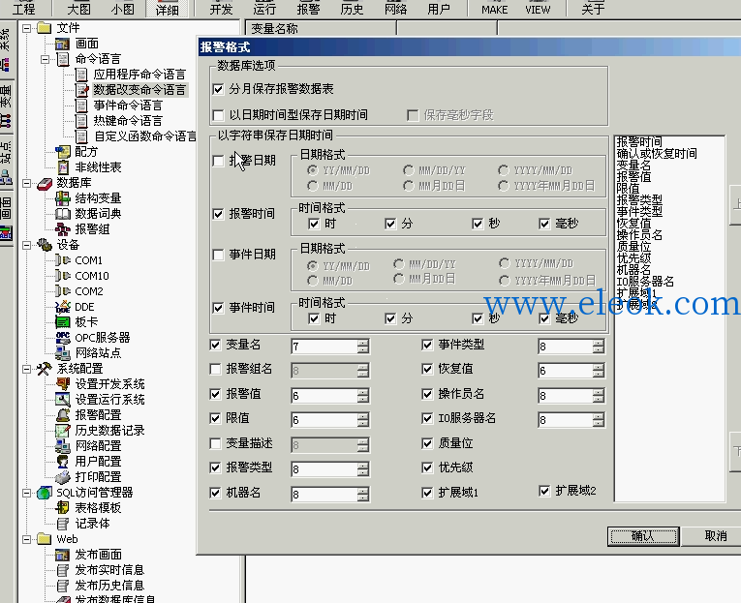Open the 非线性表 icon
This screenshot has width=741, height=603.
62,167
